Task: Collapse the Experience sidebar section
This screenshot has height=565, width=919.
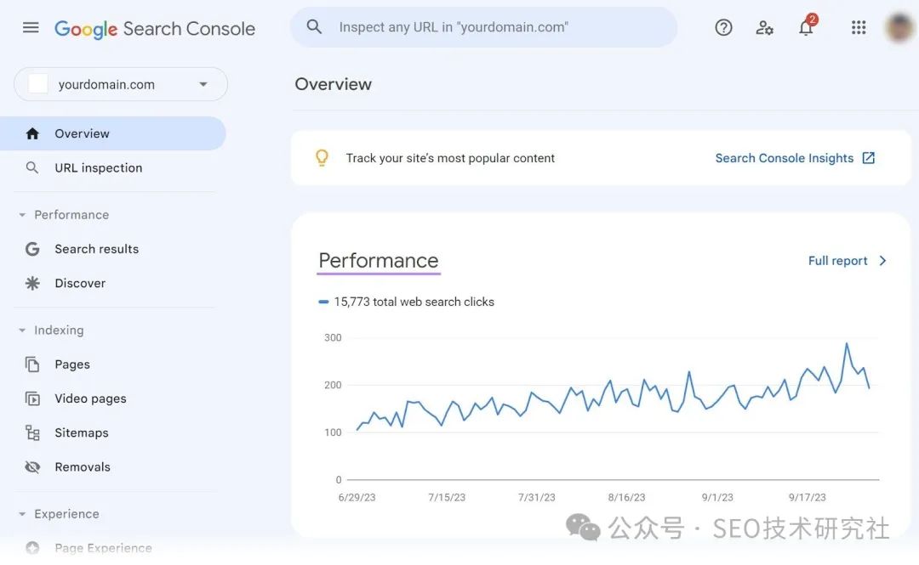Action: click(23, 514)
